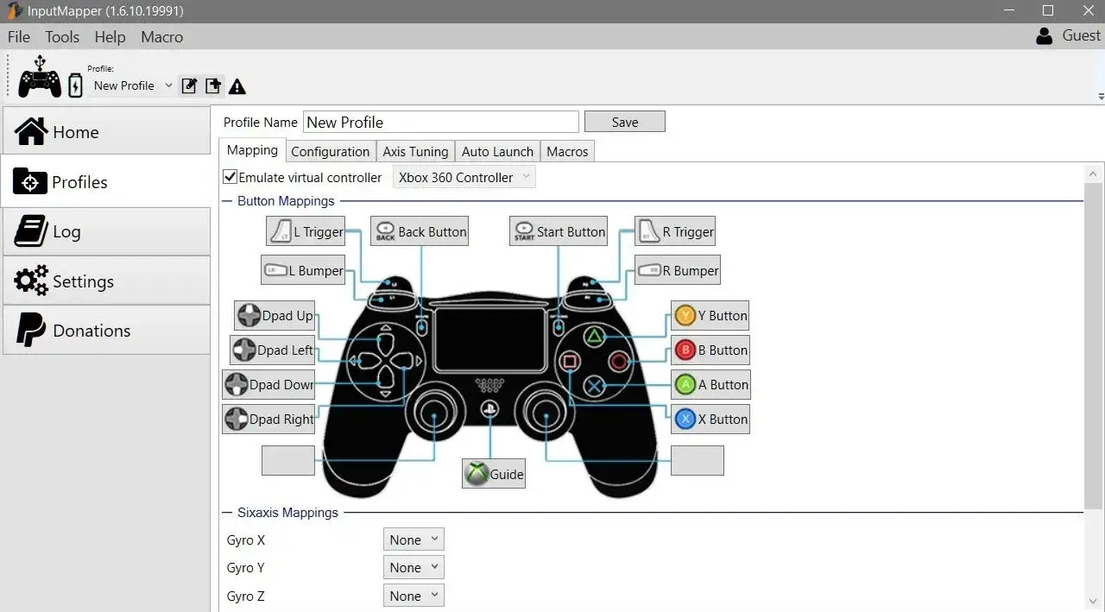Image resolution: width=1105 pixels, height=612 pixels.
Task: Open the edit profile pencil icon
Action: click(188, 85)
